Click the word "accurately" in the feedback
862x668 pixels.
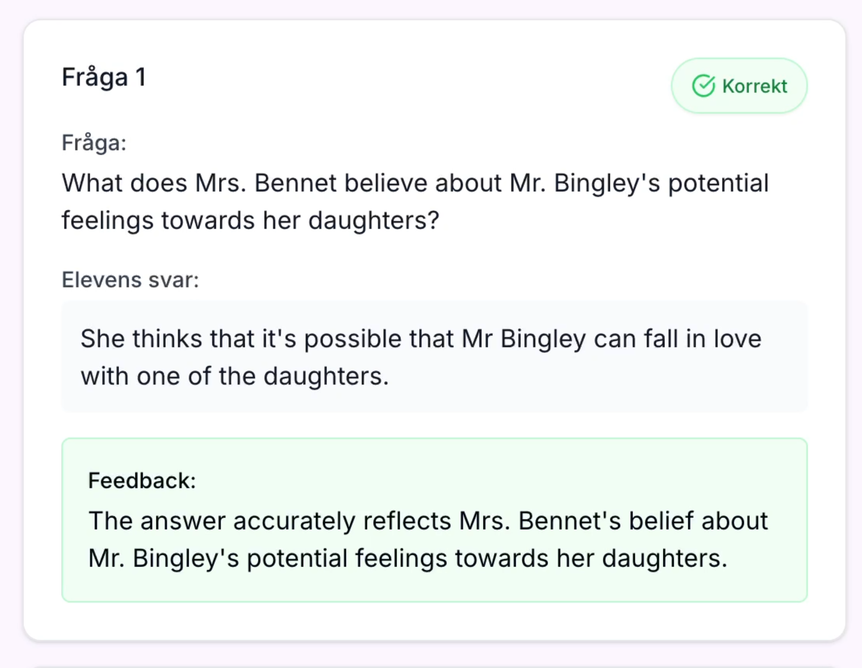[294, 521]
